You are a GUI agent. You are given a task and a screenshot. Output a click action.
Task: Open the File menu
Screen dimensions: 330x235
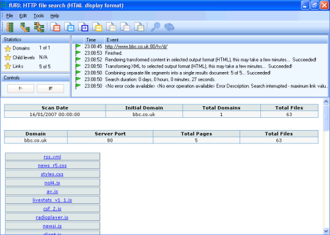click(9, 16)
